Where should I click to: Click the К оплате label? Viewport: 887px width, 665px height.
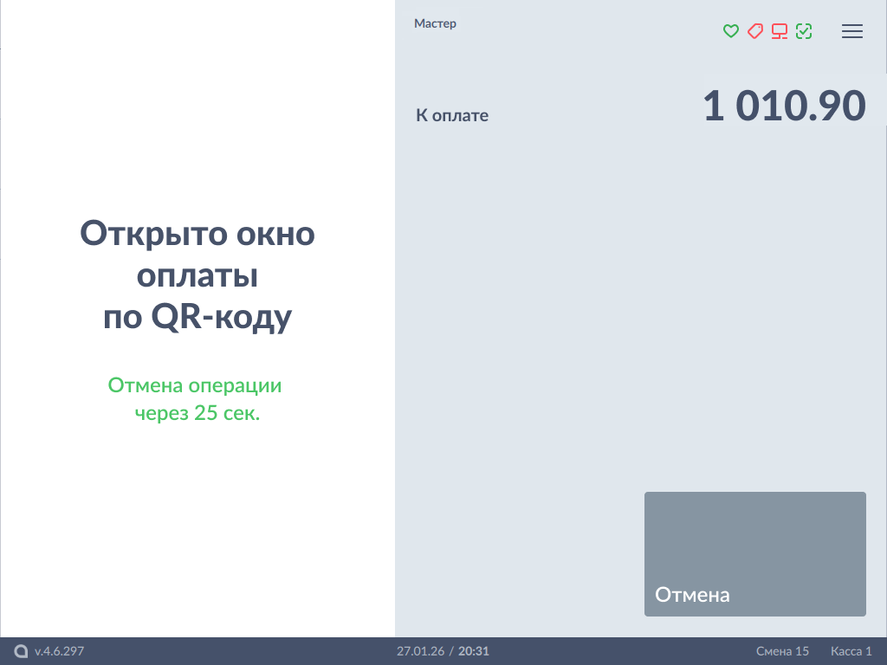(452, 115)
